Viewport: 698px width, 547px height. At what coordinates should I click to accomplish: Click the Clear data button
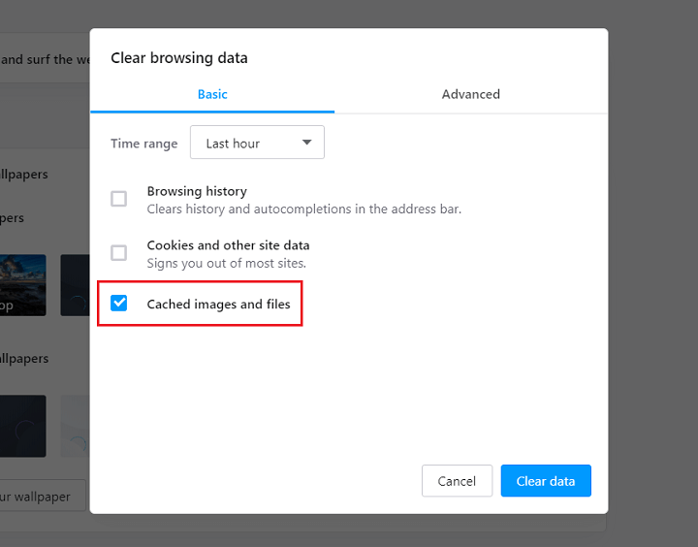[x=546, y=481]
